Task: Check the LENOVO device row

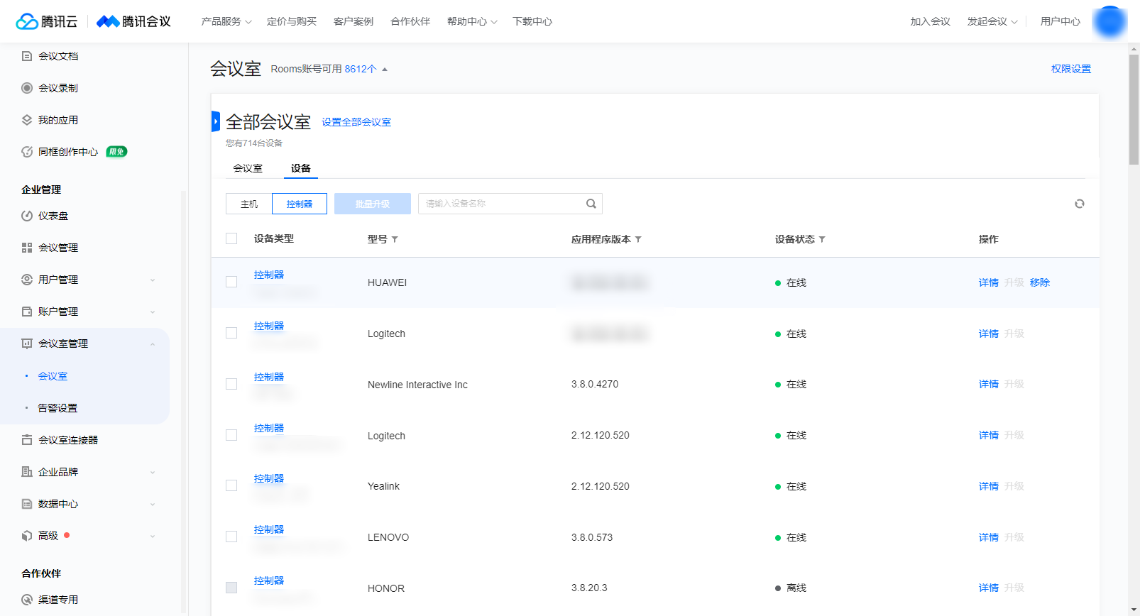Action: (x=231, y=537)
